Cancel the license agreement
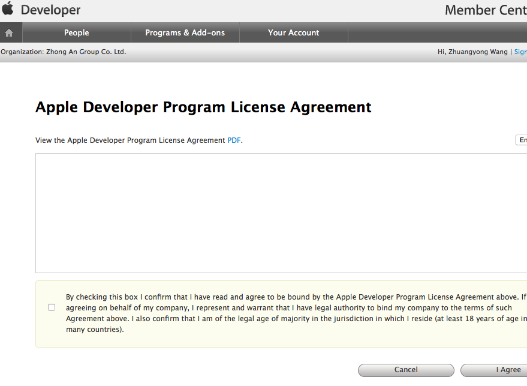Image resolution: width=527 pixels, height=386 pixels. pos(406,370)
